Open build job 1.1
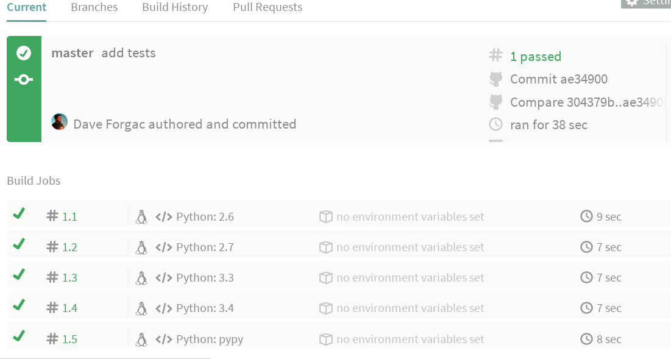 point(69,216)
